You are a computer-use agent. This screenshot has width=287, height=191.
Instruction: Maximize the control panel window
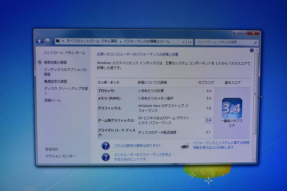point(244,33)
